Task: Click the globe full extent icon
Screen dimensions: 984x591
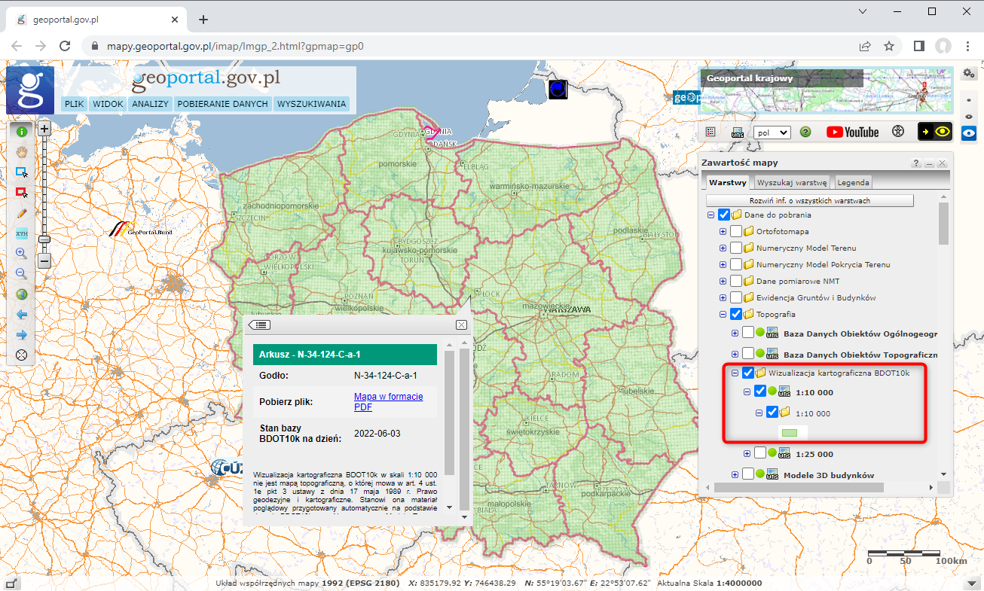Action: pyautogui.click(x=22, y=294)
